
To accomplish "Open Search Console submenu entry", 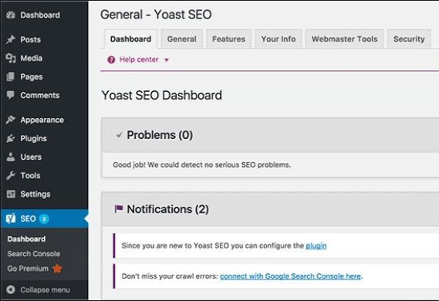I will click(34, 254).
